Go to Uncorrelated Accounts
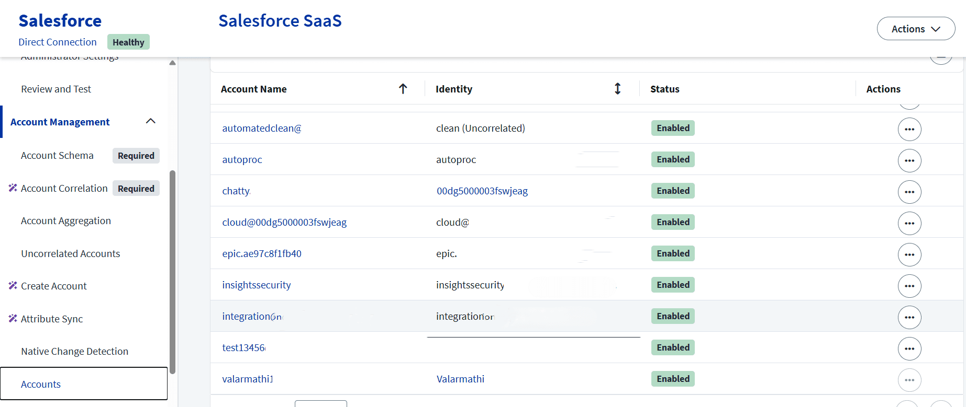The image size is (966, 407). [x=71, y=254]
